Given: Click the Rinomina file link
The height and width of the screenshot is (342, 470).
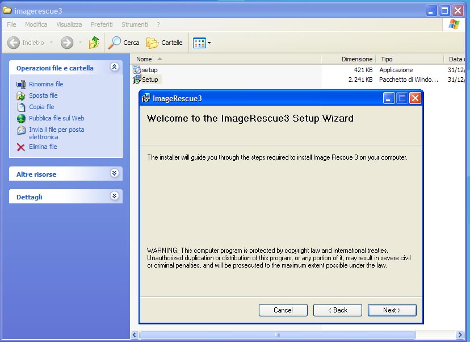Looking at the screenshot, I should tap(46, 84).
